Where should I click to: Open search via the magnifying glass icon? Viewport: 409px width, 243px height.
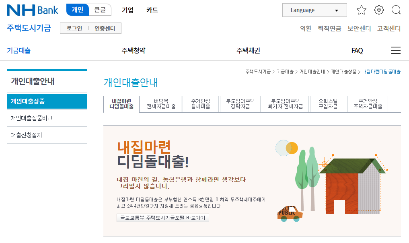(396, 10)
